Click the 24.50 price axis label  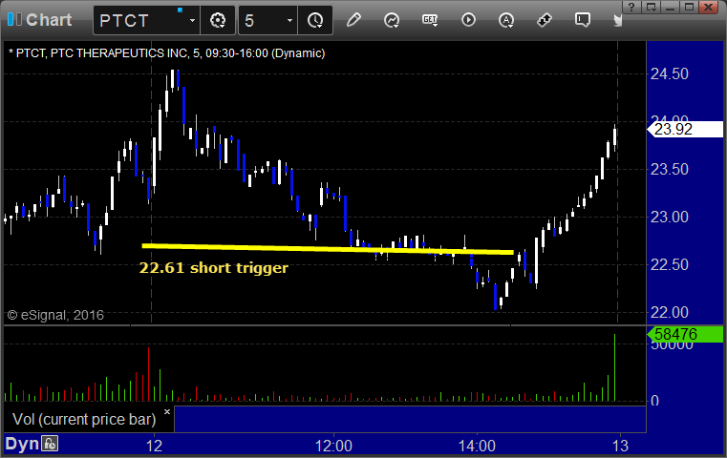(x=670, y=74)
